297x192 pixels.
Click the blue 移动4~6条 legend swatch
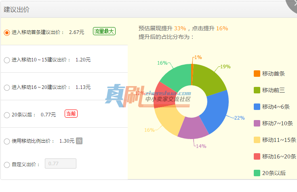(257, 107)
